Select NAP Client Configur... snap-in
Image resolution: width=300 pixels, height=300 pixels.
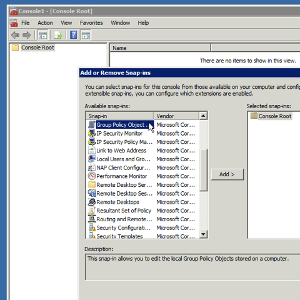point(123,167)
